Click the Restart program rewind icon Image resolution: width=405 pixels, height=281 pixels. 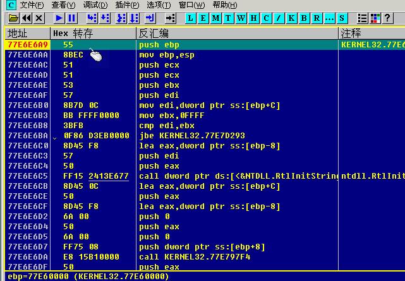(x=27, y=18)
